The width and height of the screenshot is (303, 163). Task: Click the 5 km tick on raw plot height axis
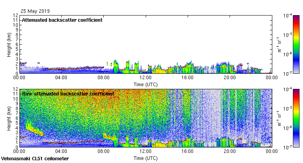(x=17, y=123)
